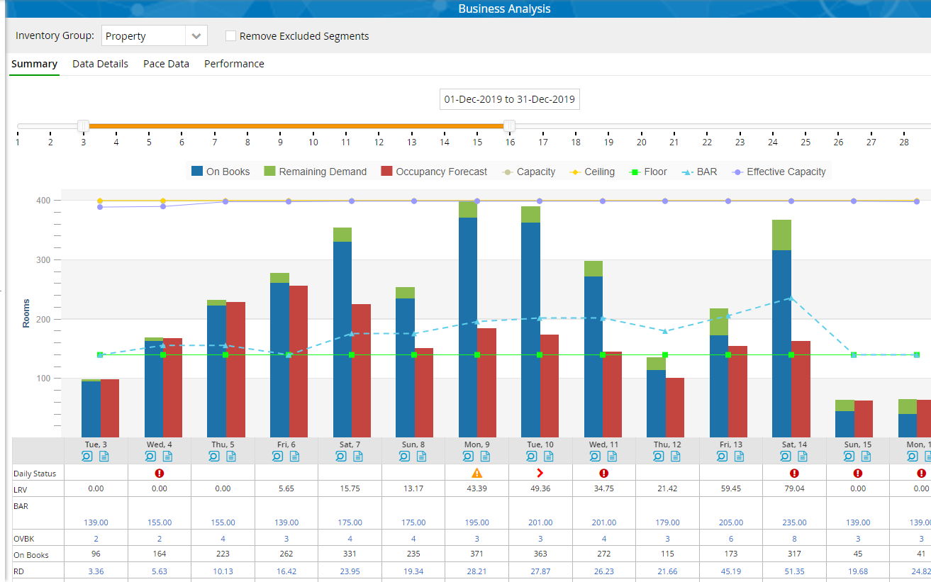
Task: Switch to the Data Details tab
Action: pos(100,64)
